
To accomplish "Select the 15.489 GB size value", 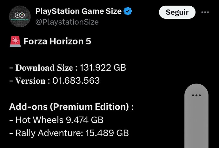I will point(107,133).
